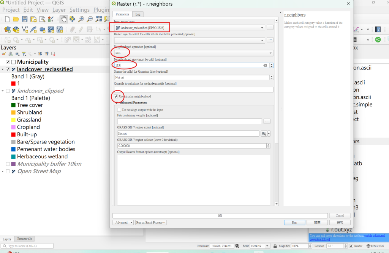Select the Zoom In magnifier tool
Viewport: 389px width, 253px height.
(81, 19)
